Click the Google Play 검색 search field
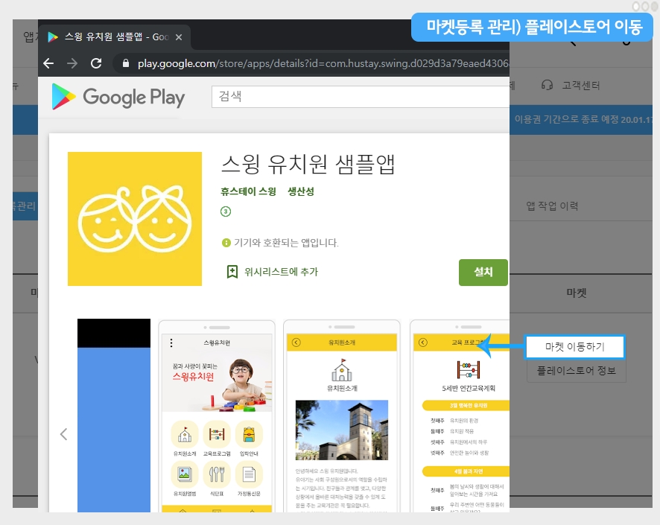 click(358, 97)
